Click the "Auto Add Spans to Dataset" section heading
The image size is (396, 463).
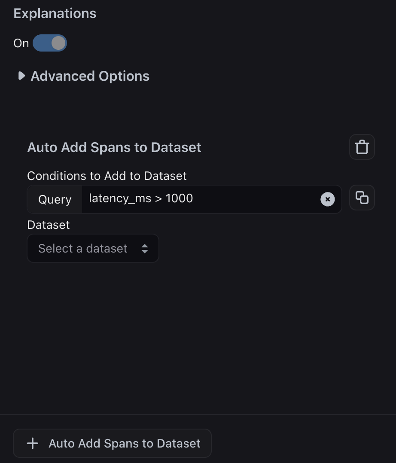[x=114, y=147]
